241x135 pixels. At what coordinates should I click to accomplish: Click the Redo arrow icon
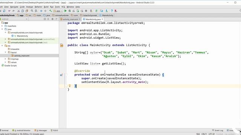coord(14,11)
